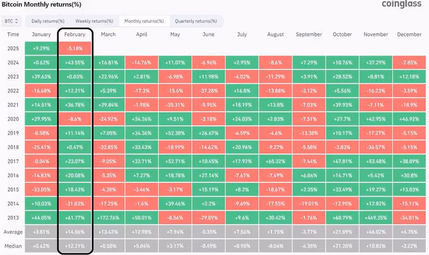The height and width of the screenshot is (255, 429).
Task: Select the Average row label
Action: pos(13,231)
